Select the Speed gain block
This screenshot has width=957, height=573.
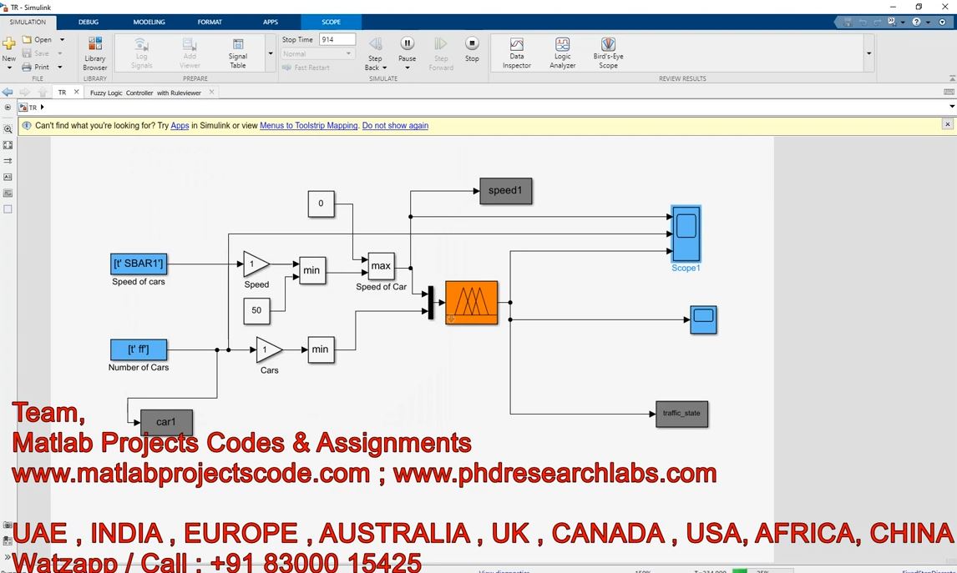[x=256, y=264]
